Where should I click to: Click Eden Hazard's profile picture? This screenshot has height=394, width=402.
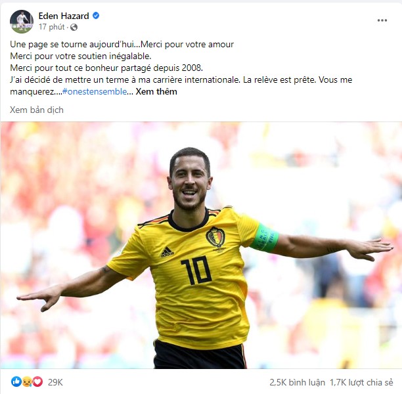(x=22, y=22)
